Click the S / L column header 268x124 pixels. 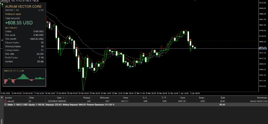tap(145, 98)
